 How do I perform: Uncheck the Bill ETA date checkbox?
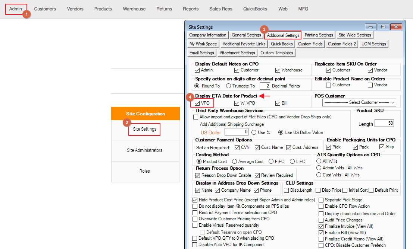pyautogui.click(x=278, y=103)
